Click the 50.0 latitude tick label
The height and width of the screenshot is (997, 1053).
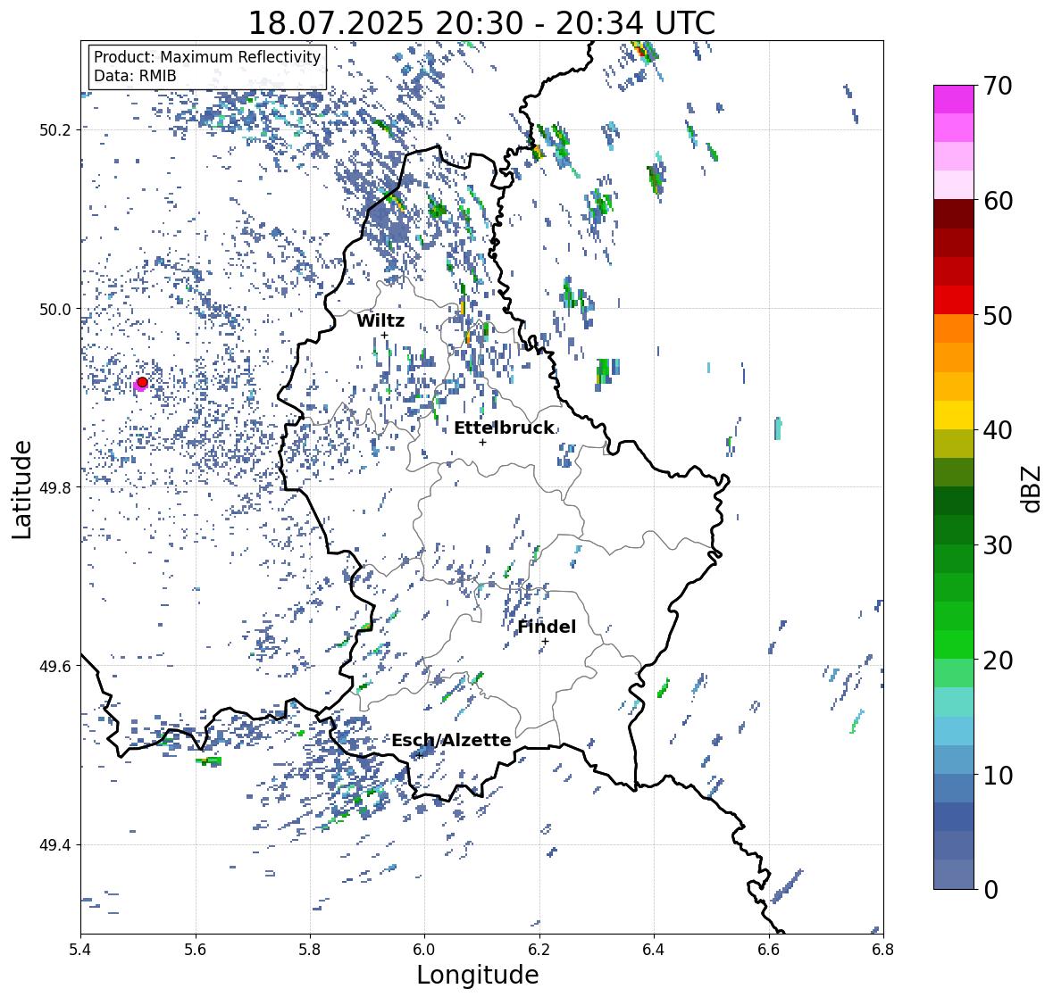click(55, 310)
